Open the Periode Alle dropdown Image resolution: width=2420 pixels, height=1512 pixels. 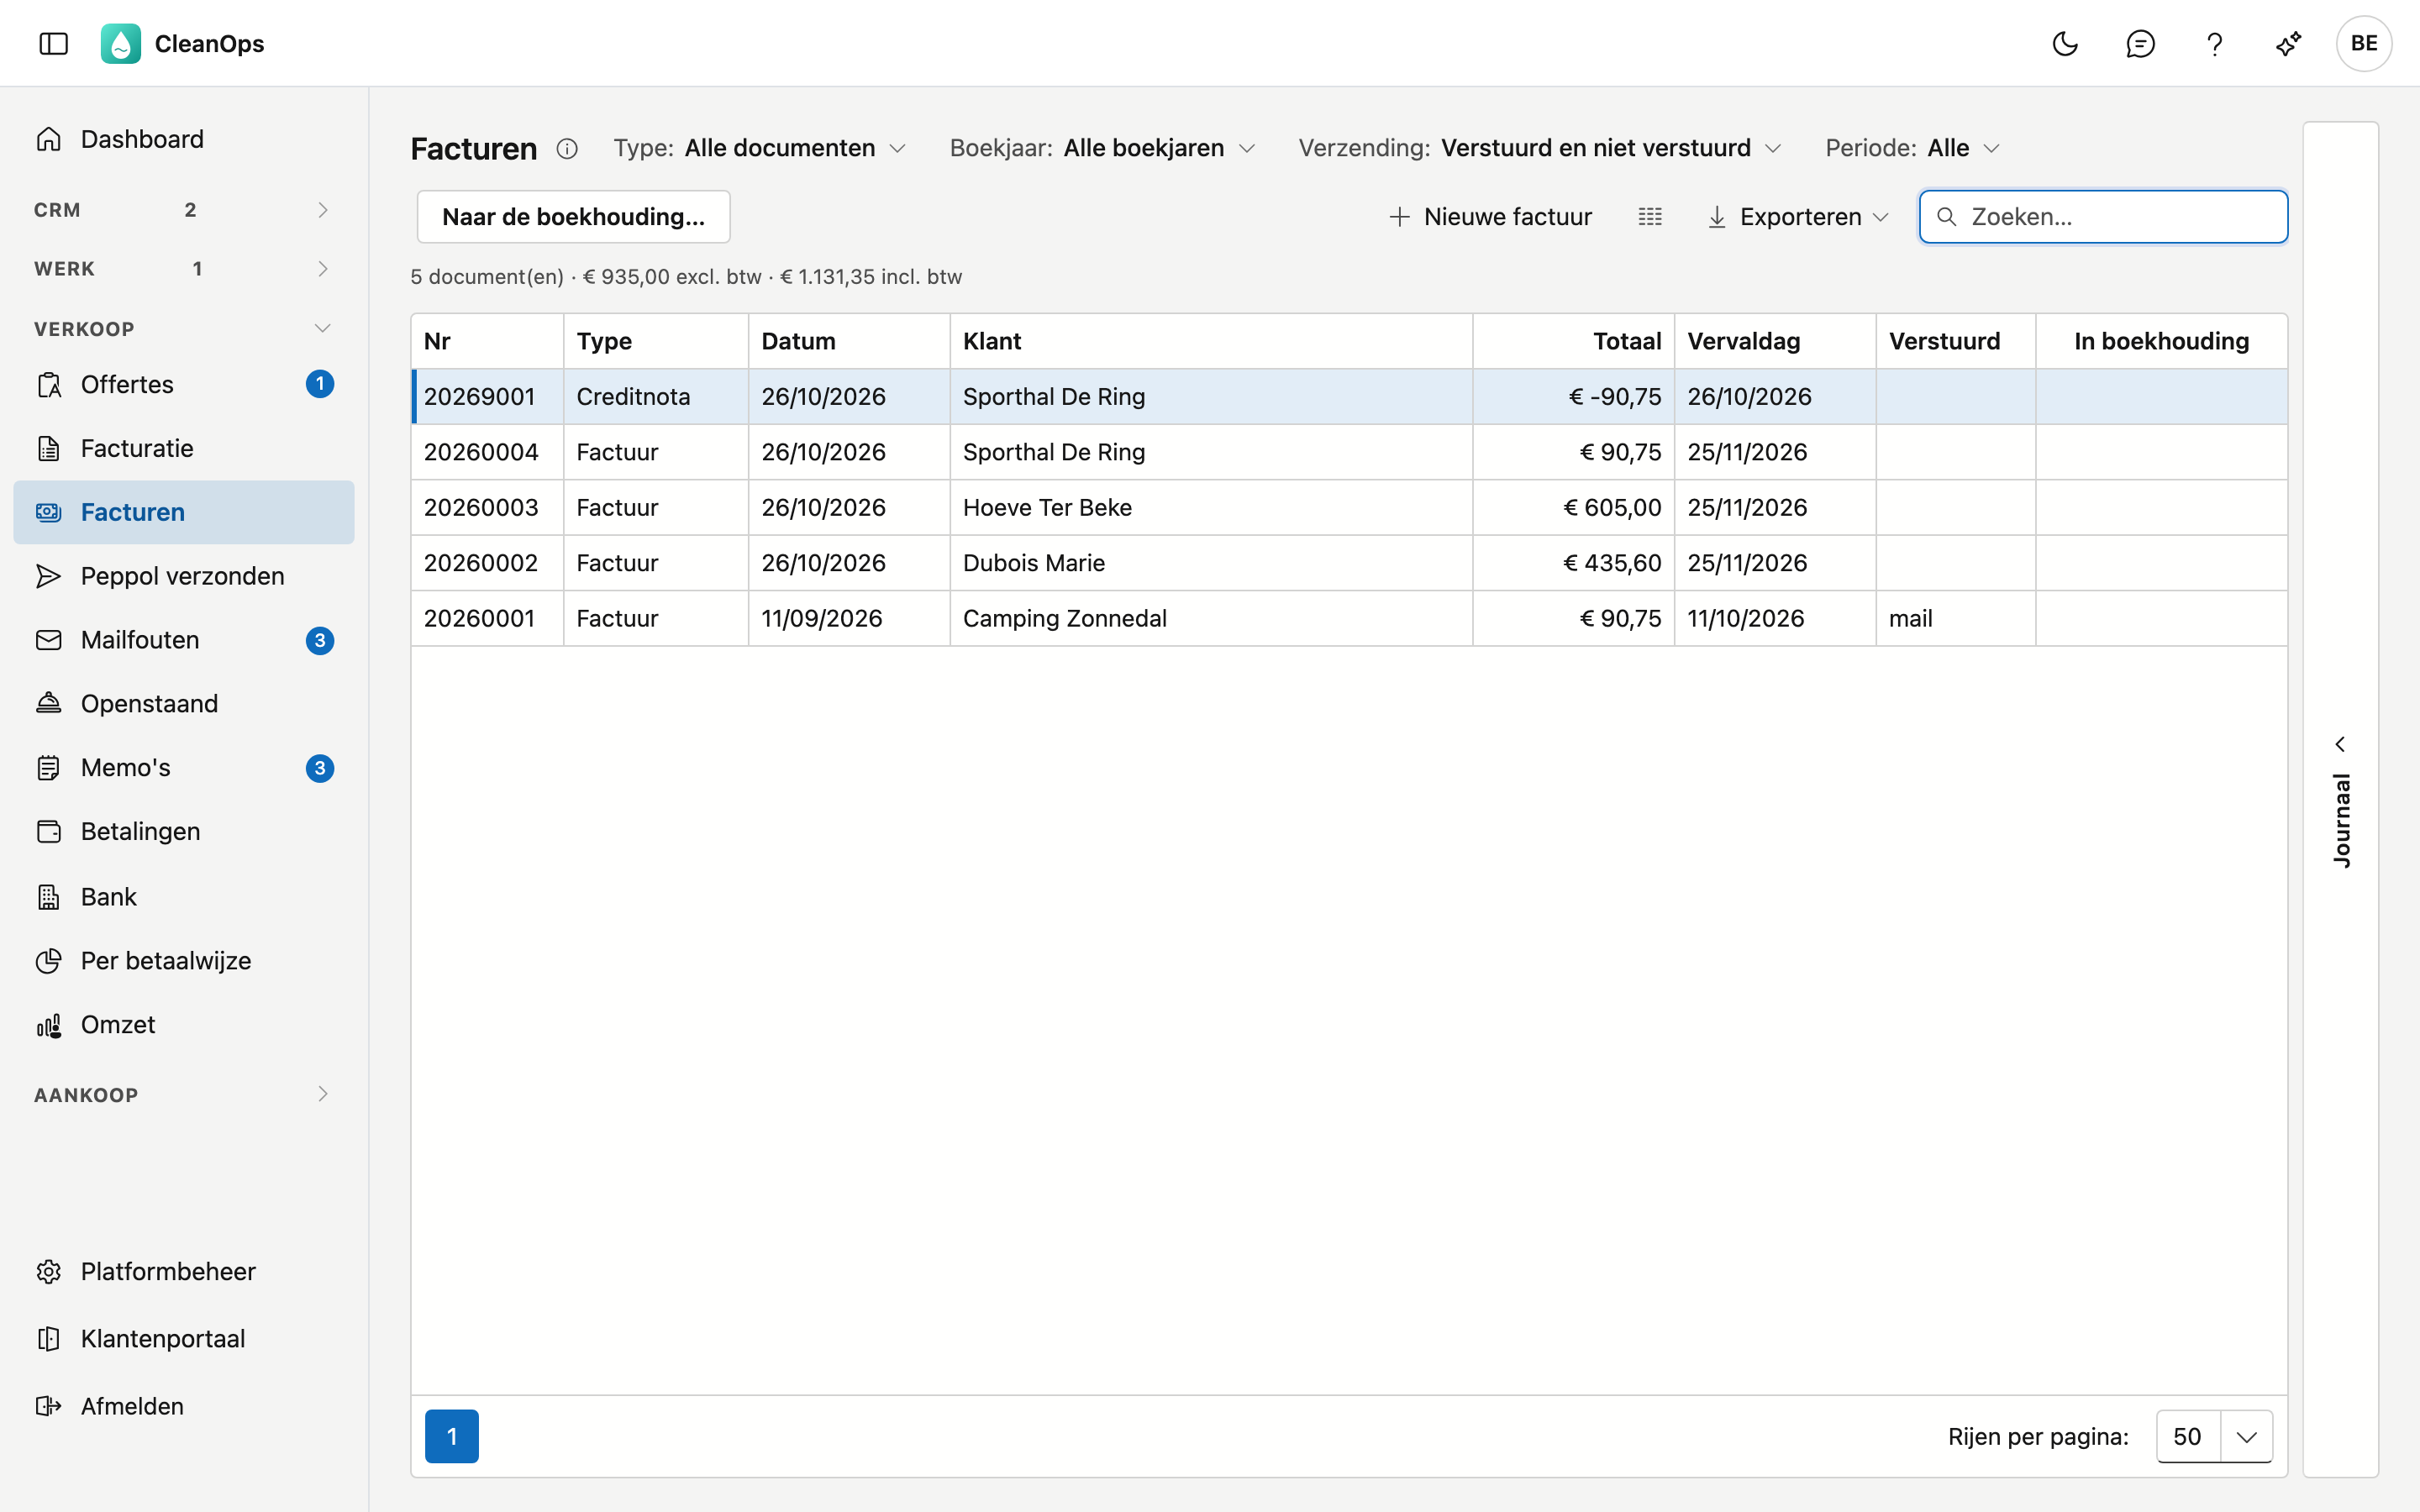1912,148
